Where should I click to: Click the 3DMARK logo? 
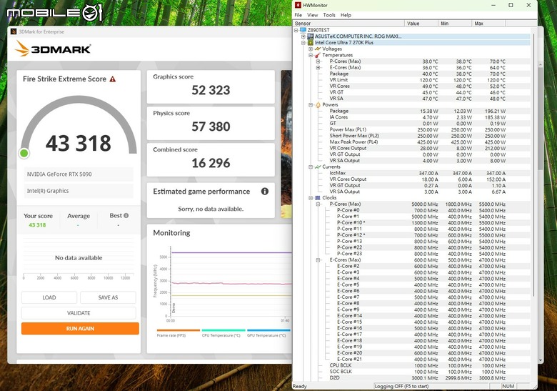click(x=53, y=49)
